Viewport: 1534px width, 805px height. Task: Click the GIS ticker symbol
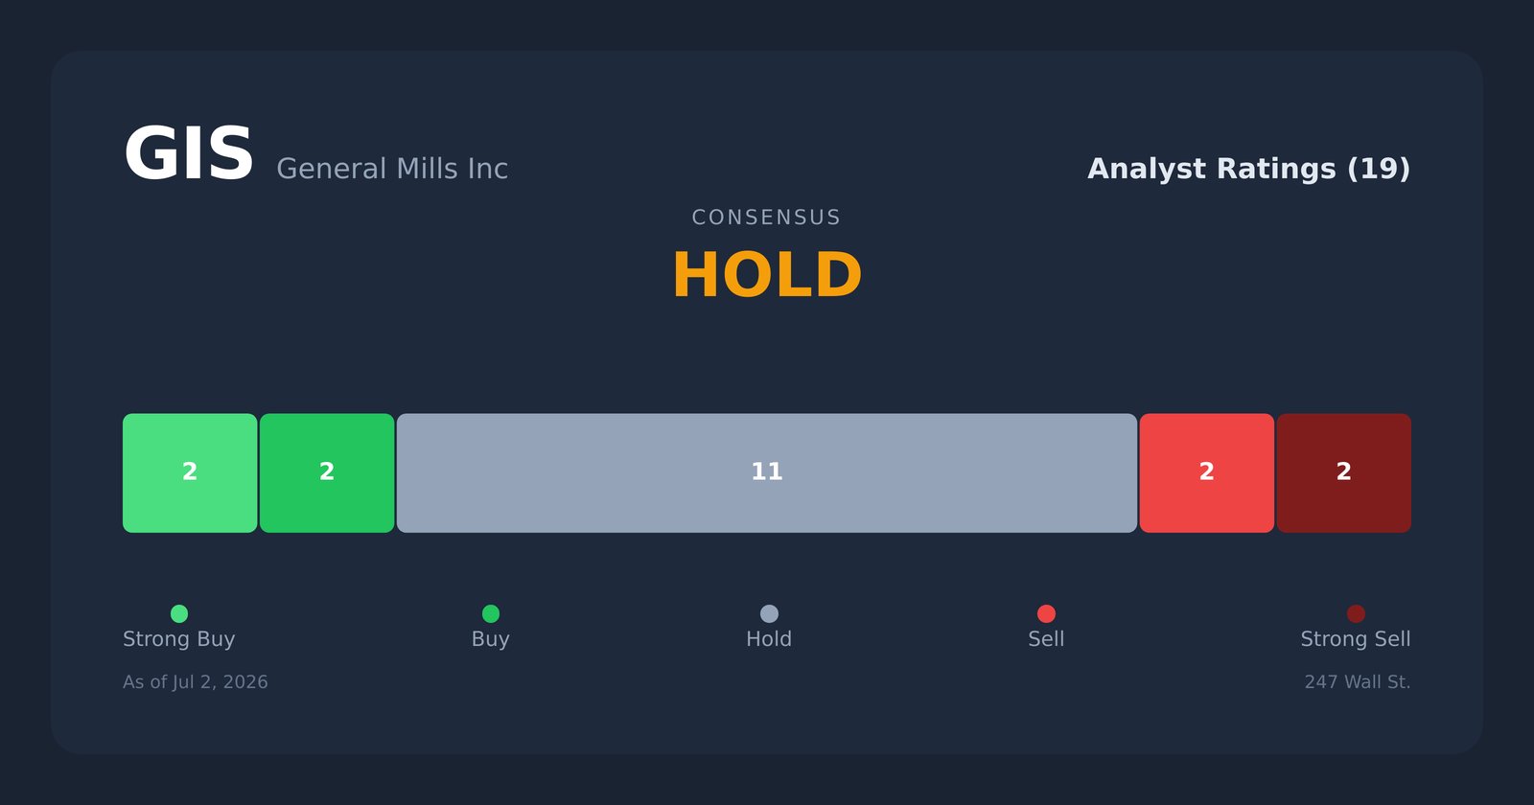(x=189, y=155)
